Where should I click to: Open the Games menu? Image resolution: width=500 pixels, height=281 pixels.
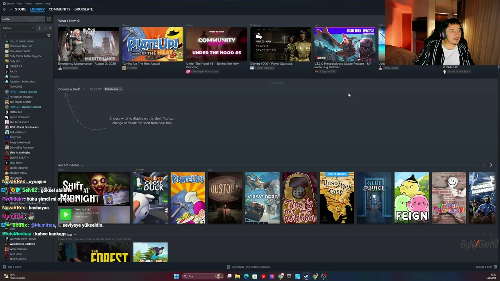pos(39,4)
